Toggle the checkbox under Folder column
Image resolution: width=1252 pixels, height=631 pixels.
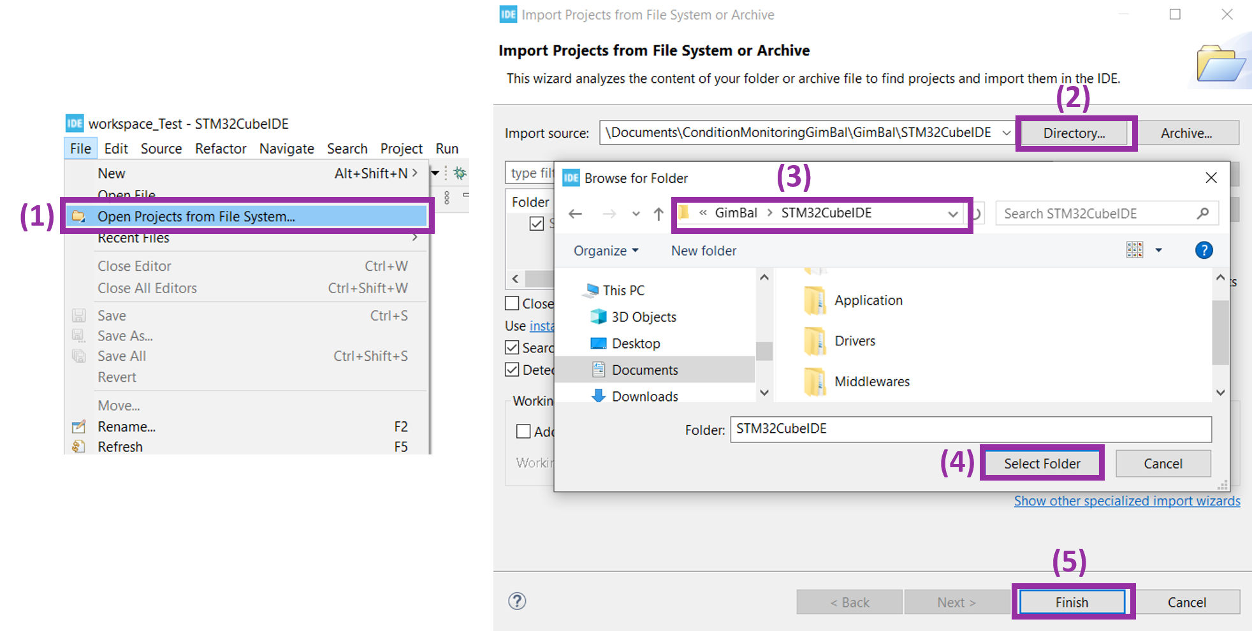point(537,223)
